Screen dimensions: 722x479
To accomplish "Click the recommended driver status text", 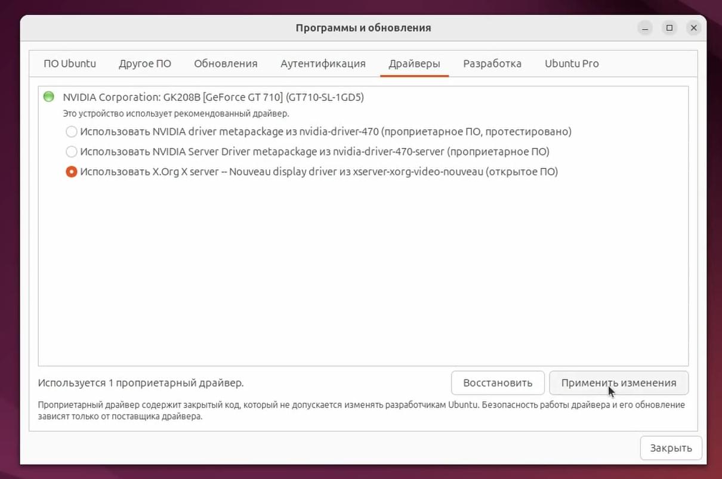I will [x=176, y=113].
